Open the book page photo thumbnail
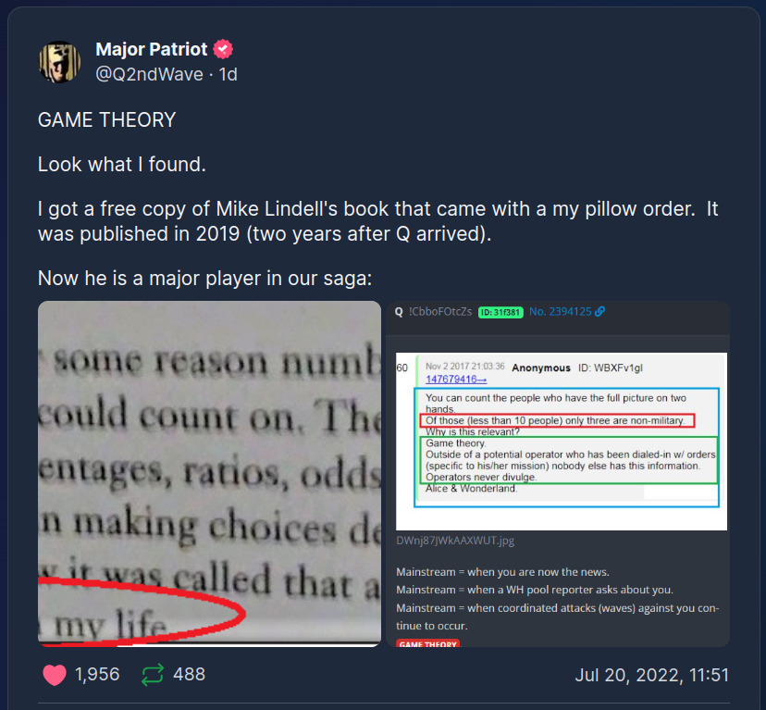766x710 pixels. click(x=209, y=474)
